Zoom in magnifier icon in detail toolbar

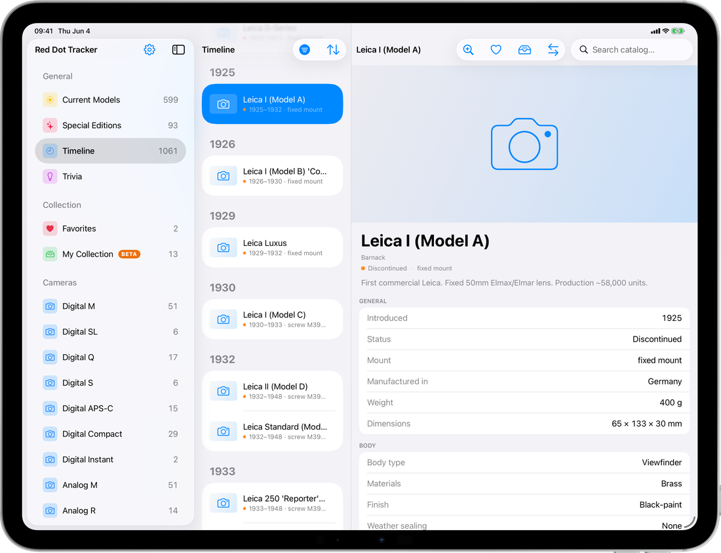pos(468,50)
